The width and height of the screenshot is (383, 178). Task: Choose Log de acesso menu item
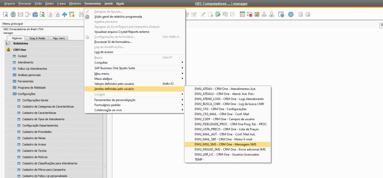coord(104,52)
